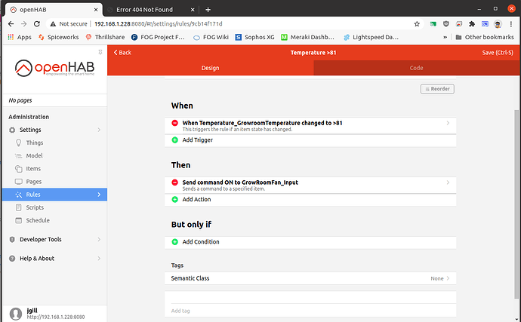
Task: Open Things in the settings menu
Action: tap(35, 143)
